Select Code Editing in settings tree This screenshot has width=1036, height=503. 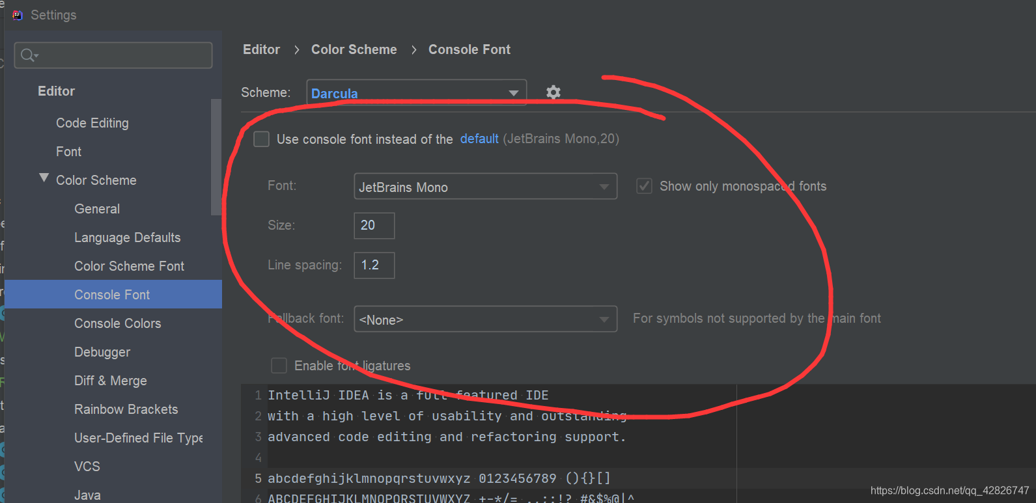tap(92, 123)
